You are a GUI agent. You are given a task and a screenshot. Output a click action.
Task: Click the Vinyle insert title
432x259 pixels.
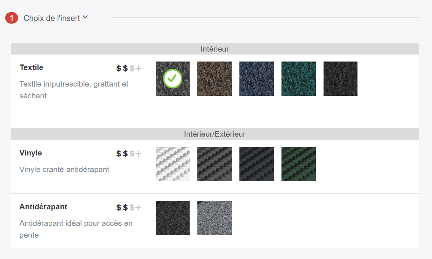[x=31, y=153]
